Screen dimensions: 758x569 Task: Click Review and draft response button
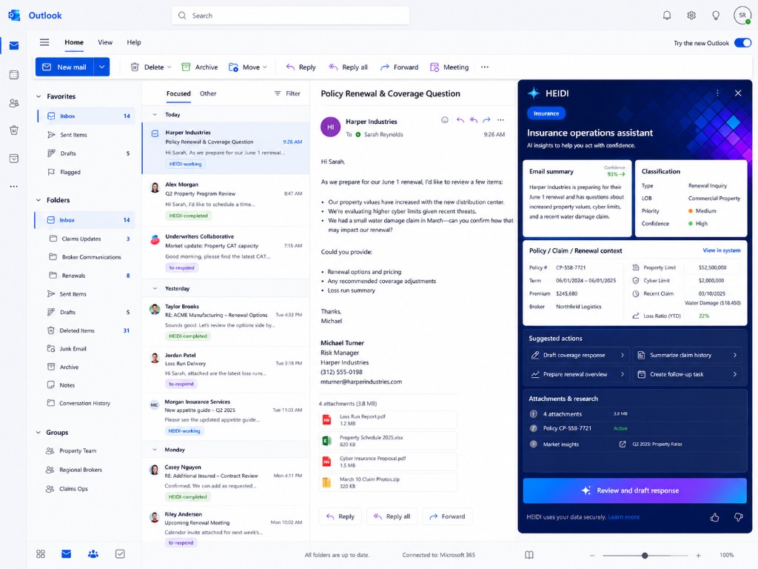point(634,490)
